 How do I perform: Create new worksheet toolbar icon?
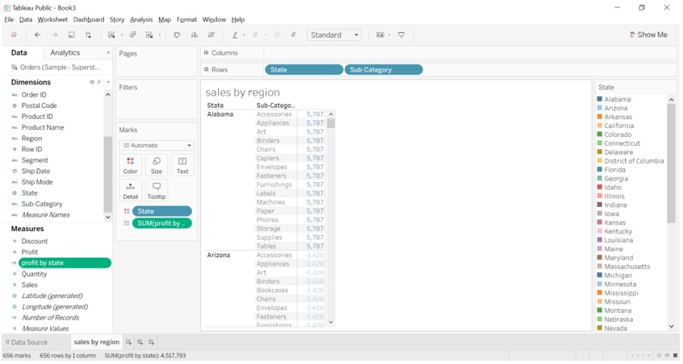click(111, 35)
